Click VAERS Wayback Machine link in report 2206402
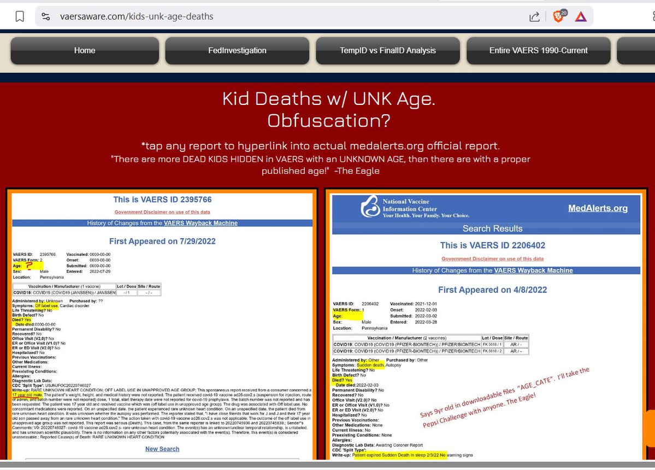 [533, 271]
